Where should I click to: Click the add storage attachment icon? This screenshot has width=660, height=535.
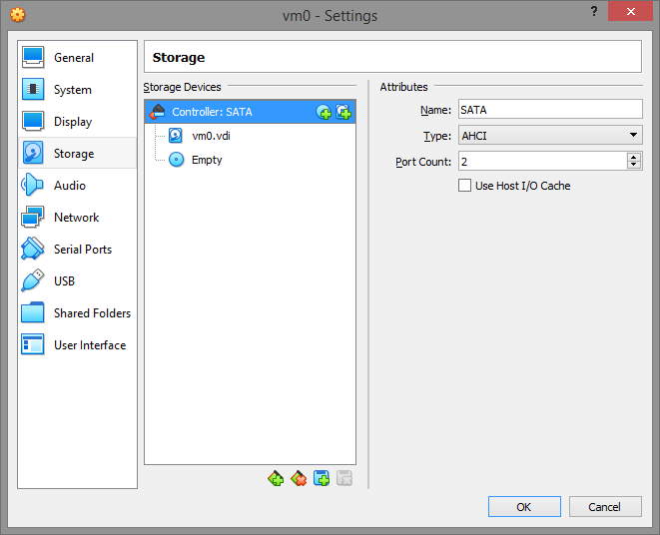tap(322, 479)
